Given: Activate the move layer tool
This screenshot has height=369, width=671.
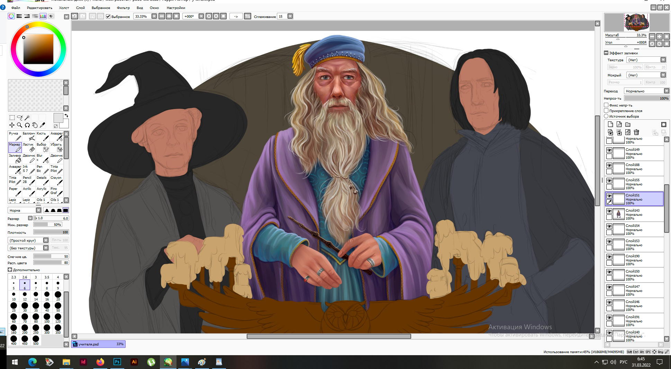Looking at the screenshot, I should point(12,125).
